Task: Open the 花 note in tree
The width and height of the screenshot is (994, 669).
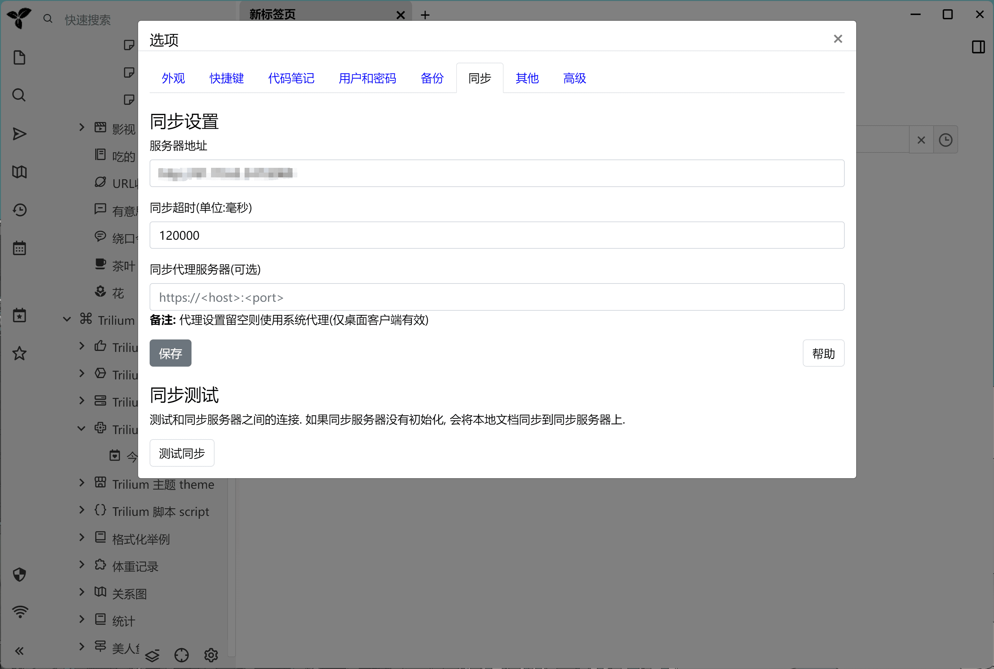Action: pos(118,293)
